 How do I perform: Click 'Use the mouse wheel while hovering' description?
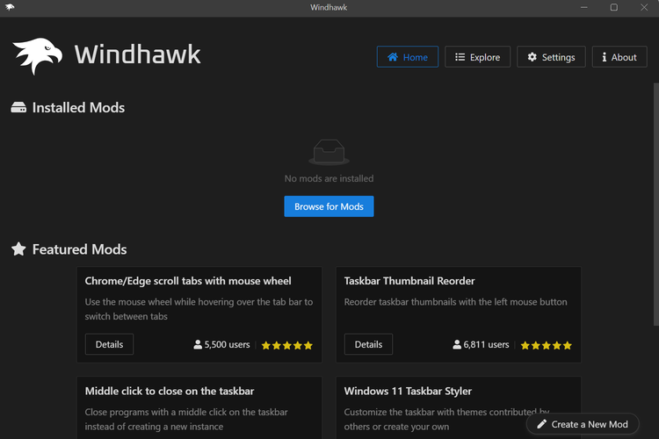tap(199, 309)
